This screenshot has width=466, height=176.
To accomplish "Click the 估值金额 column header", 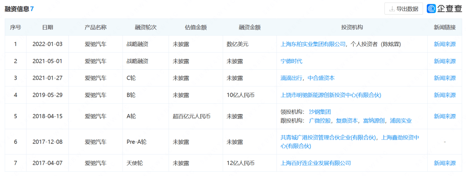I will point(196,27).
